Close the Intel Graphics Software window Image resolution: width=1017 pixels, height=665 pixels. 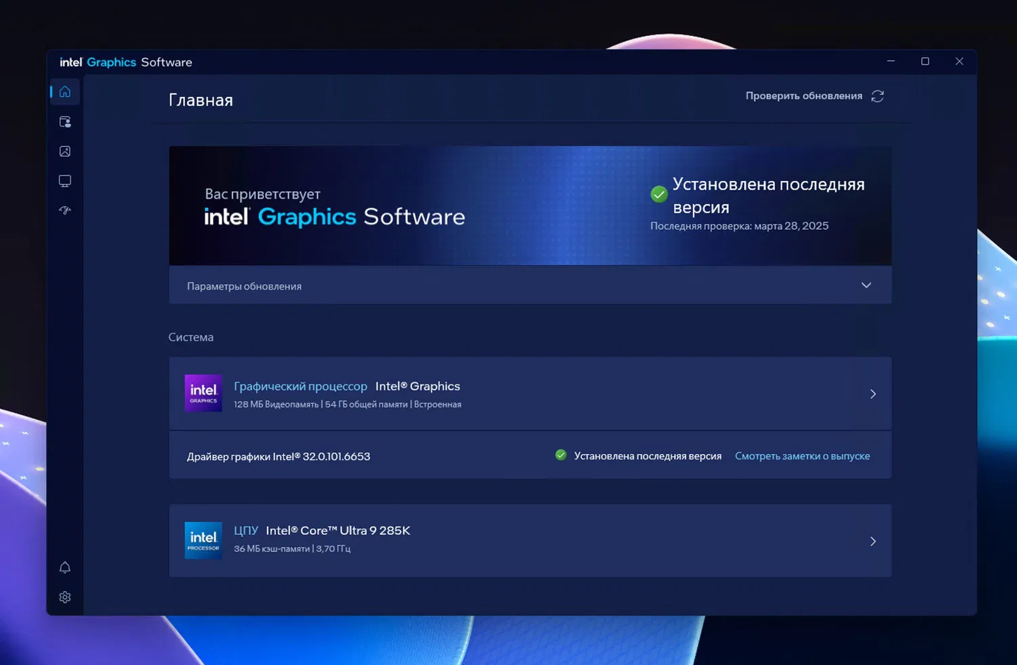[x=959, y=61]
